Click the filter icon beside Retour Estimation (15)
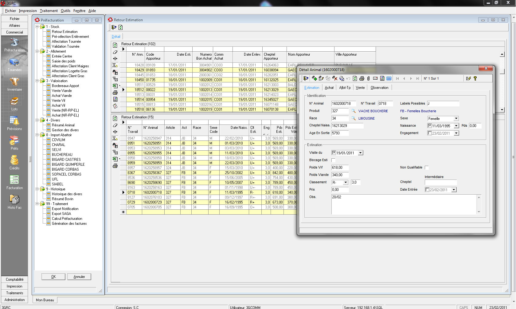516x309 pixels. point(115,139)
